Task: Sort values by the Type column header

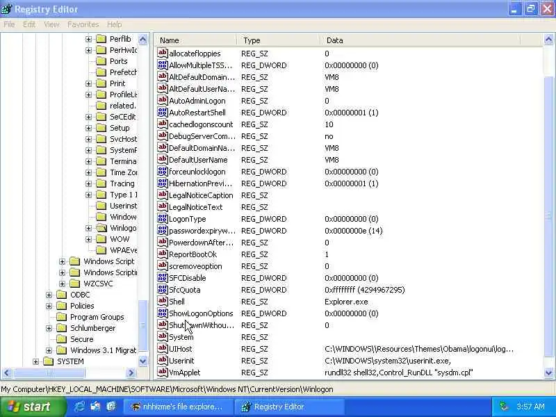Action: click(279, 40)
